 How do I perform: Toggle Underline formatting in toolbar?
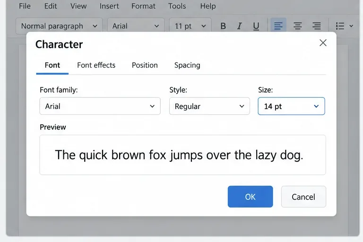pyautogui.click(x=256, y=26)
